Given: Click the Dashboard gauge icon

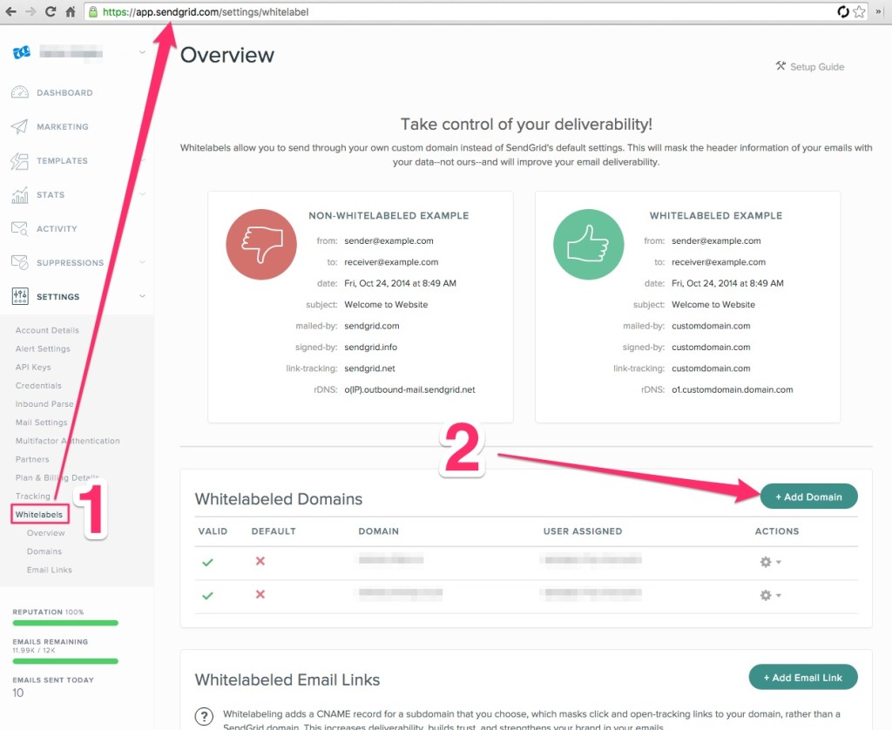Looking at the screenshot, I should (x=19, y=92).
